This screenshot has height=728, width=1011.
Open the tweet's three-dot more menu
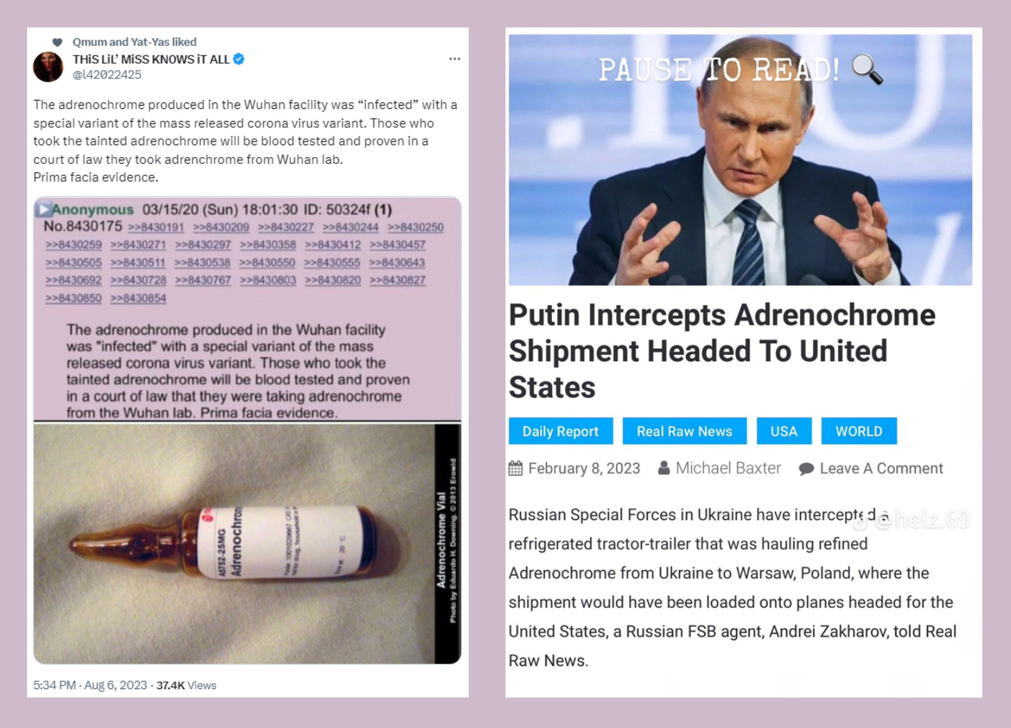click(455, 59)
